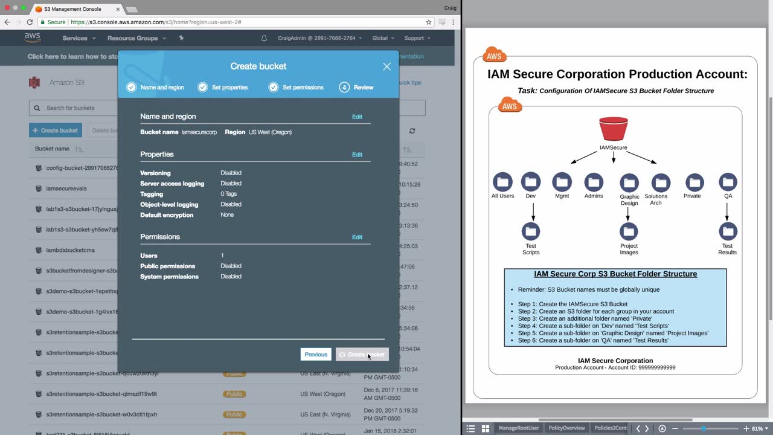Reload the page with the browser refresh icon
The width and height of the screenshot is (773, 435).
coord(30,22)
